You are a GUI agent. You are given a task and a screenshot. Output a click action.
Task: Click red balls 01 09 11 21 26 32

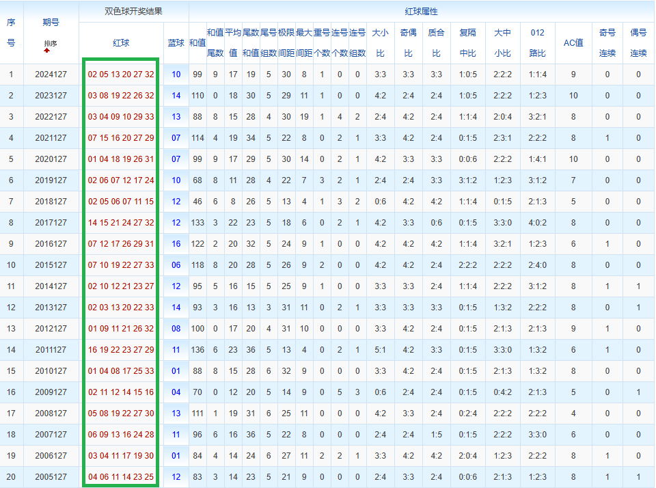coord(121,329)
